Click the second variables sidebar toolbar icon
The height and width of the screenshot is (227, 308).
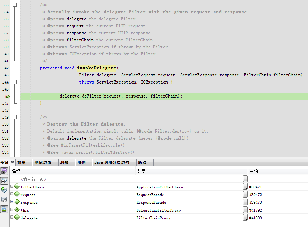pos(4,180)
